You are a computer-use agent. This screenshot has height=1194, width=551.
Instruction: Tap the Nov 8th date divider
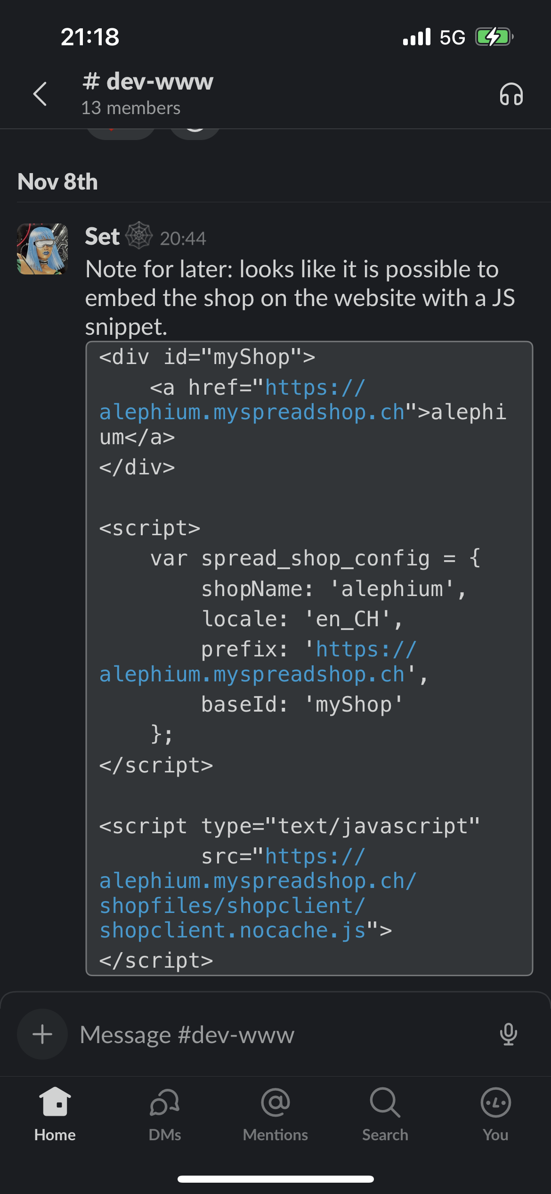(57, 181)
